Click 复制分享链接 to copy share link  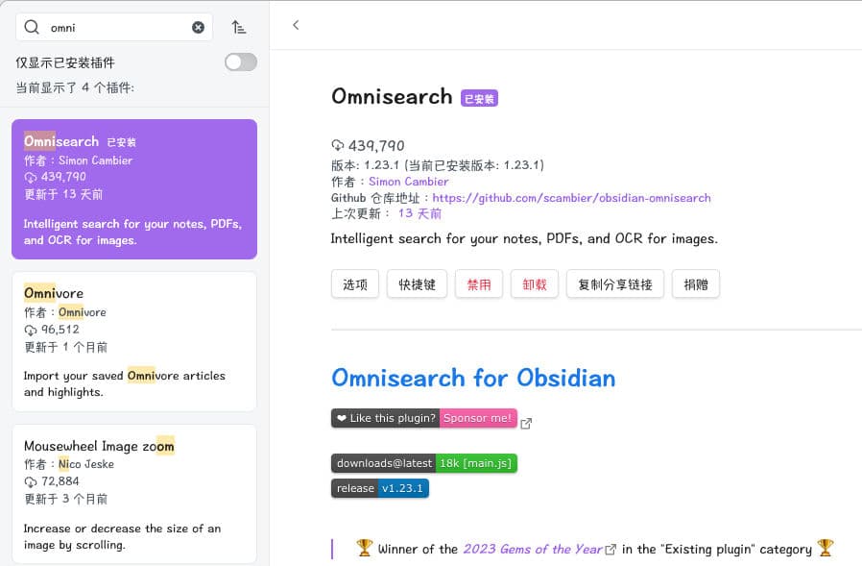[614, 284]
